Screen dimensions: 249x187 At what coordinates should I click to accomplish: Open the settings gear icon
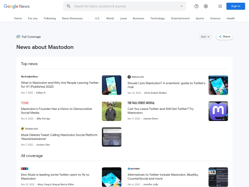pos(206,6)
